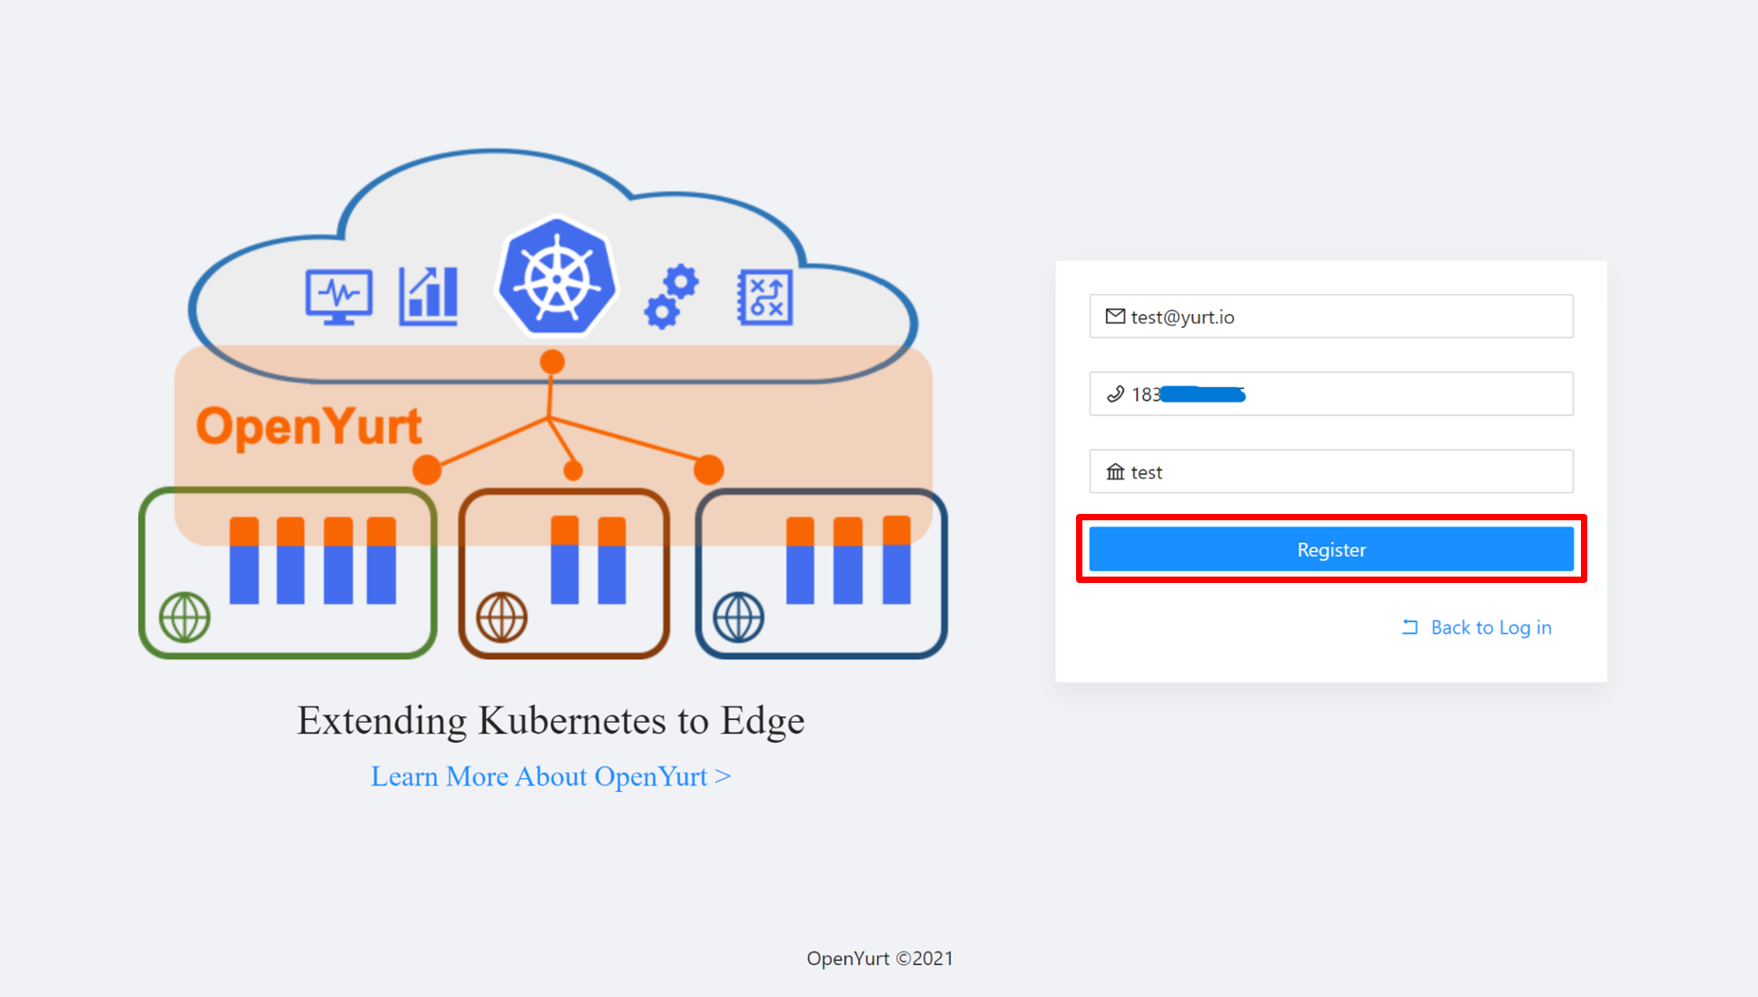Open Learn More About OpenYurt link
Viewport: 1758px width, 997px height.
tap(551, 776)
